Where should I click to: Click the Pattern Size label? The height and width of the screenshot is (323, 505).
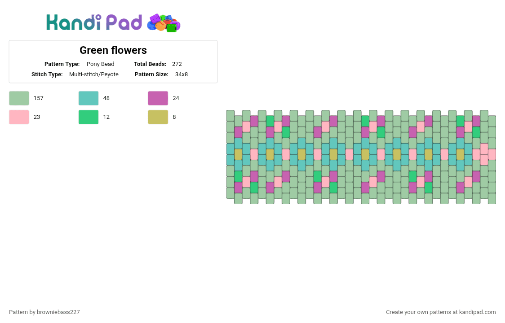[x=152, y=74]
